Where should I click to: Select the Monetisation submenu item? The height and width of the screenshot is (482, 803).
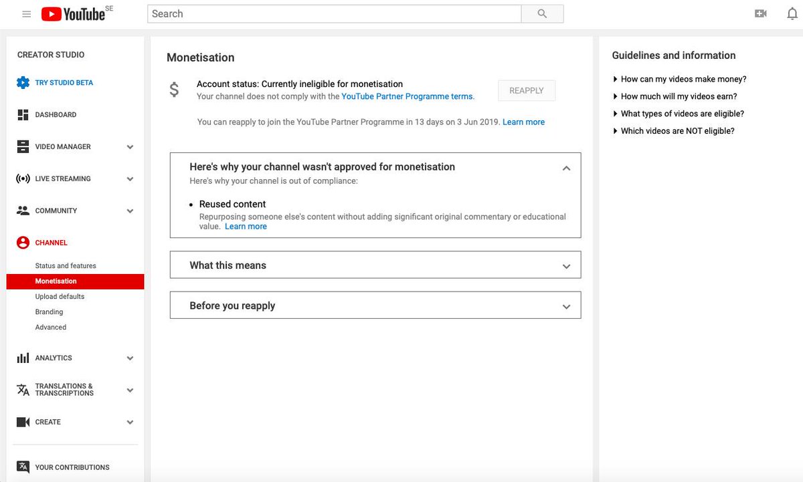coord(75,281)
